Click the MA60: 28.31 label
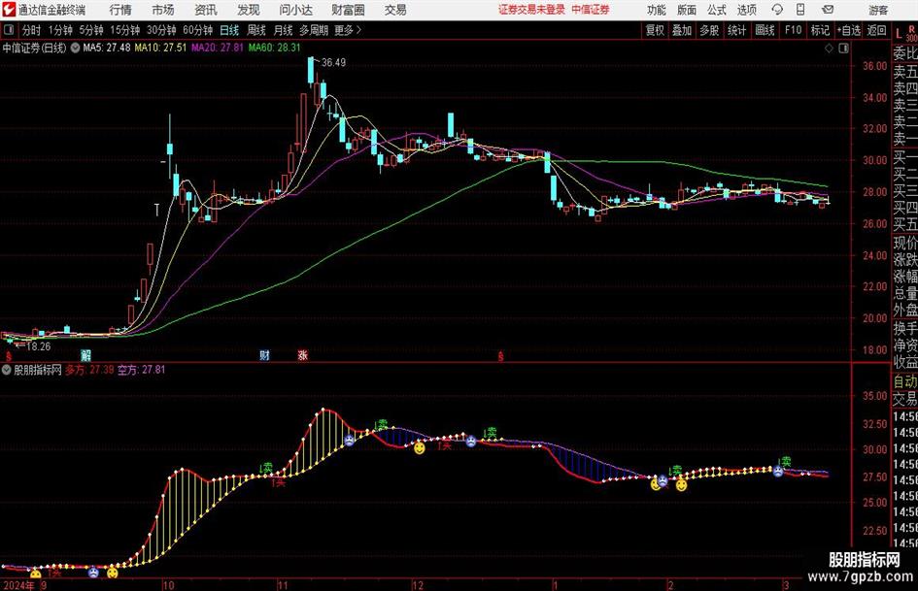Viewport: 918px width, 591px height. 275,48
